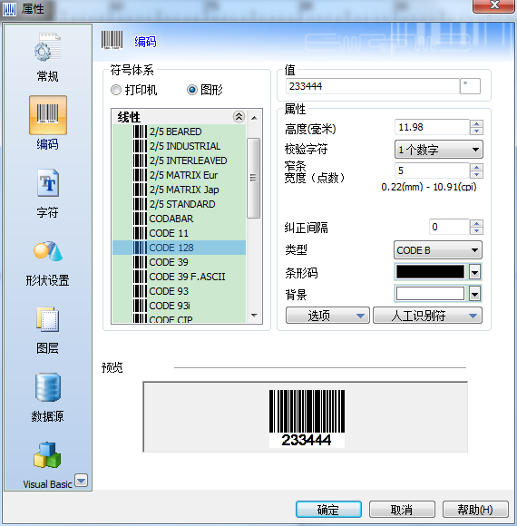
Task: Click the 帮助(H) help button
Action: click(x=475, y=510)
